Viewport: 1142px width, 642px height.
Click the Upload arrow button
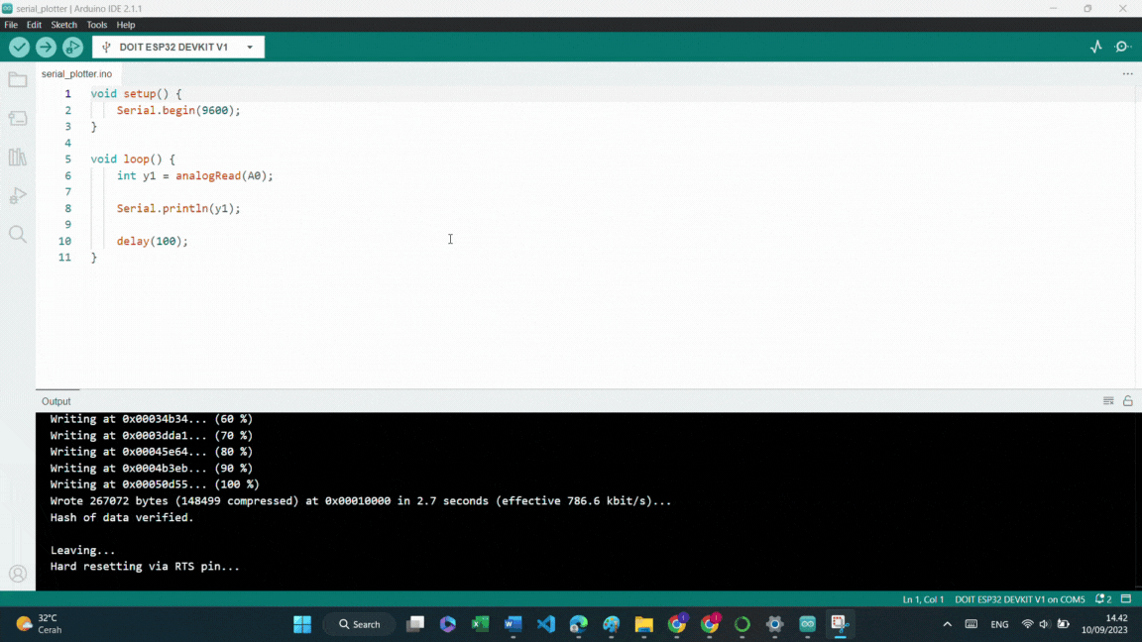click(46, 48)
